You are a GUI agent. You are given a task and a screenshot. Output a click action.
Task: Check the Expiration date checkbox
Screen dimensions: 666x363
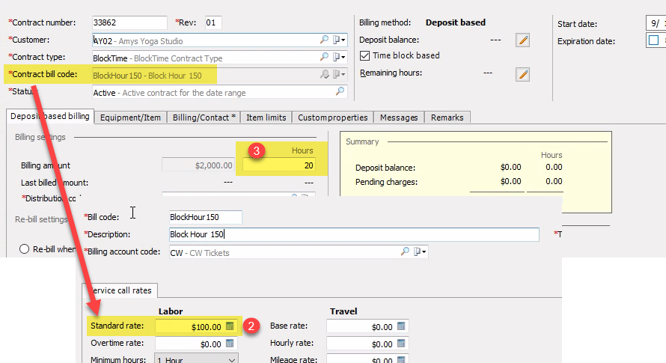[x=654, y=40]
